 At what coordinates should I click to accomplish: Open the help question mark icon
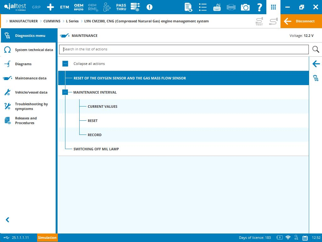259,7
